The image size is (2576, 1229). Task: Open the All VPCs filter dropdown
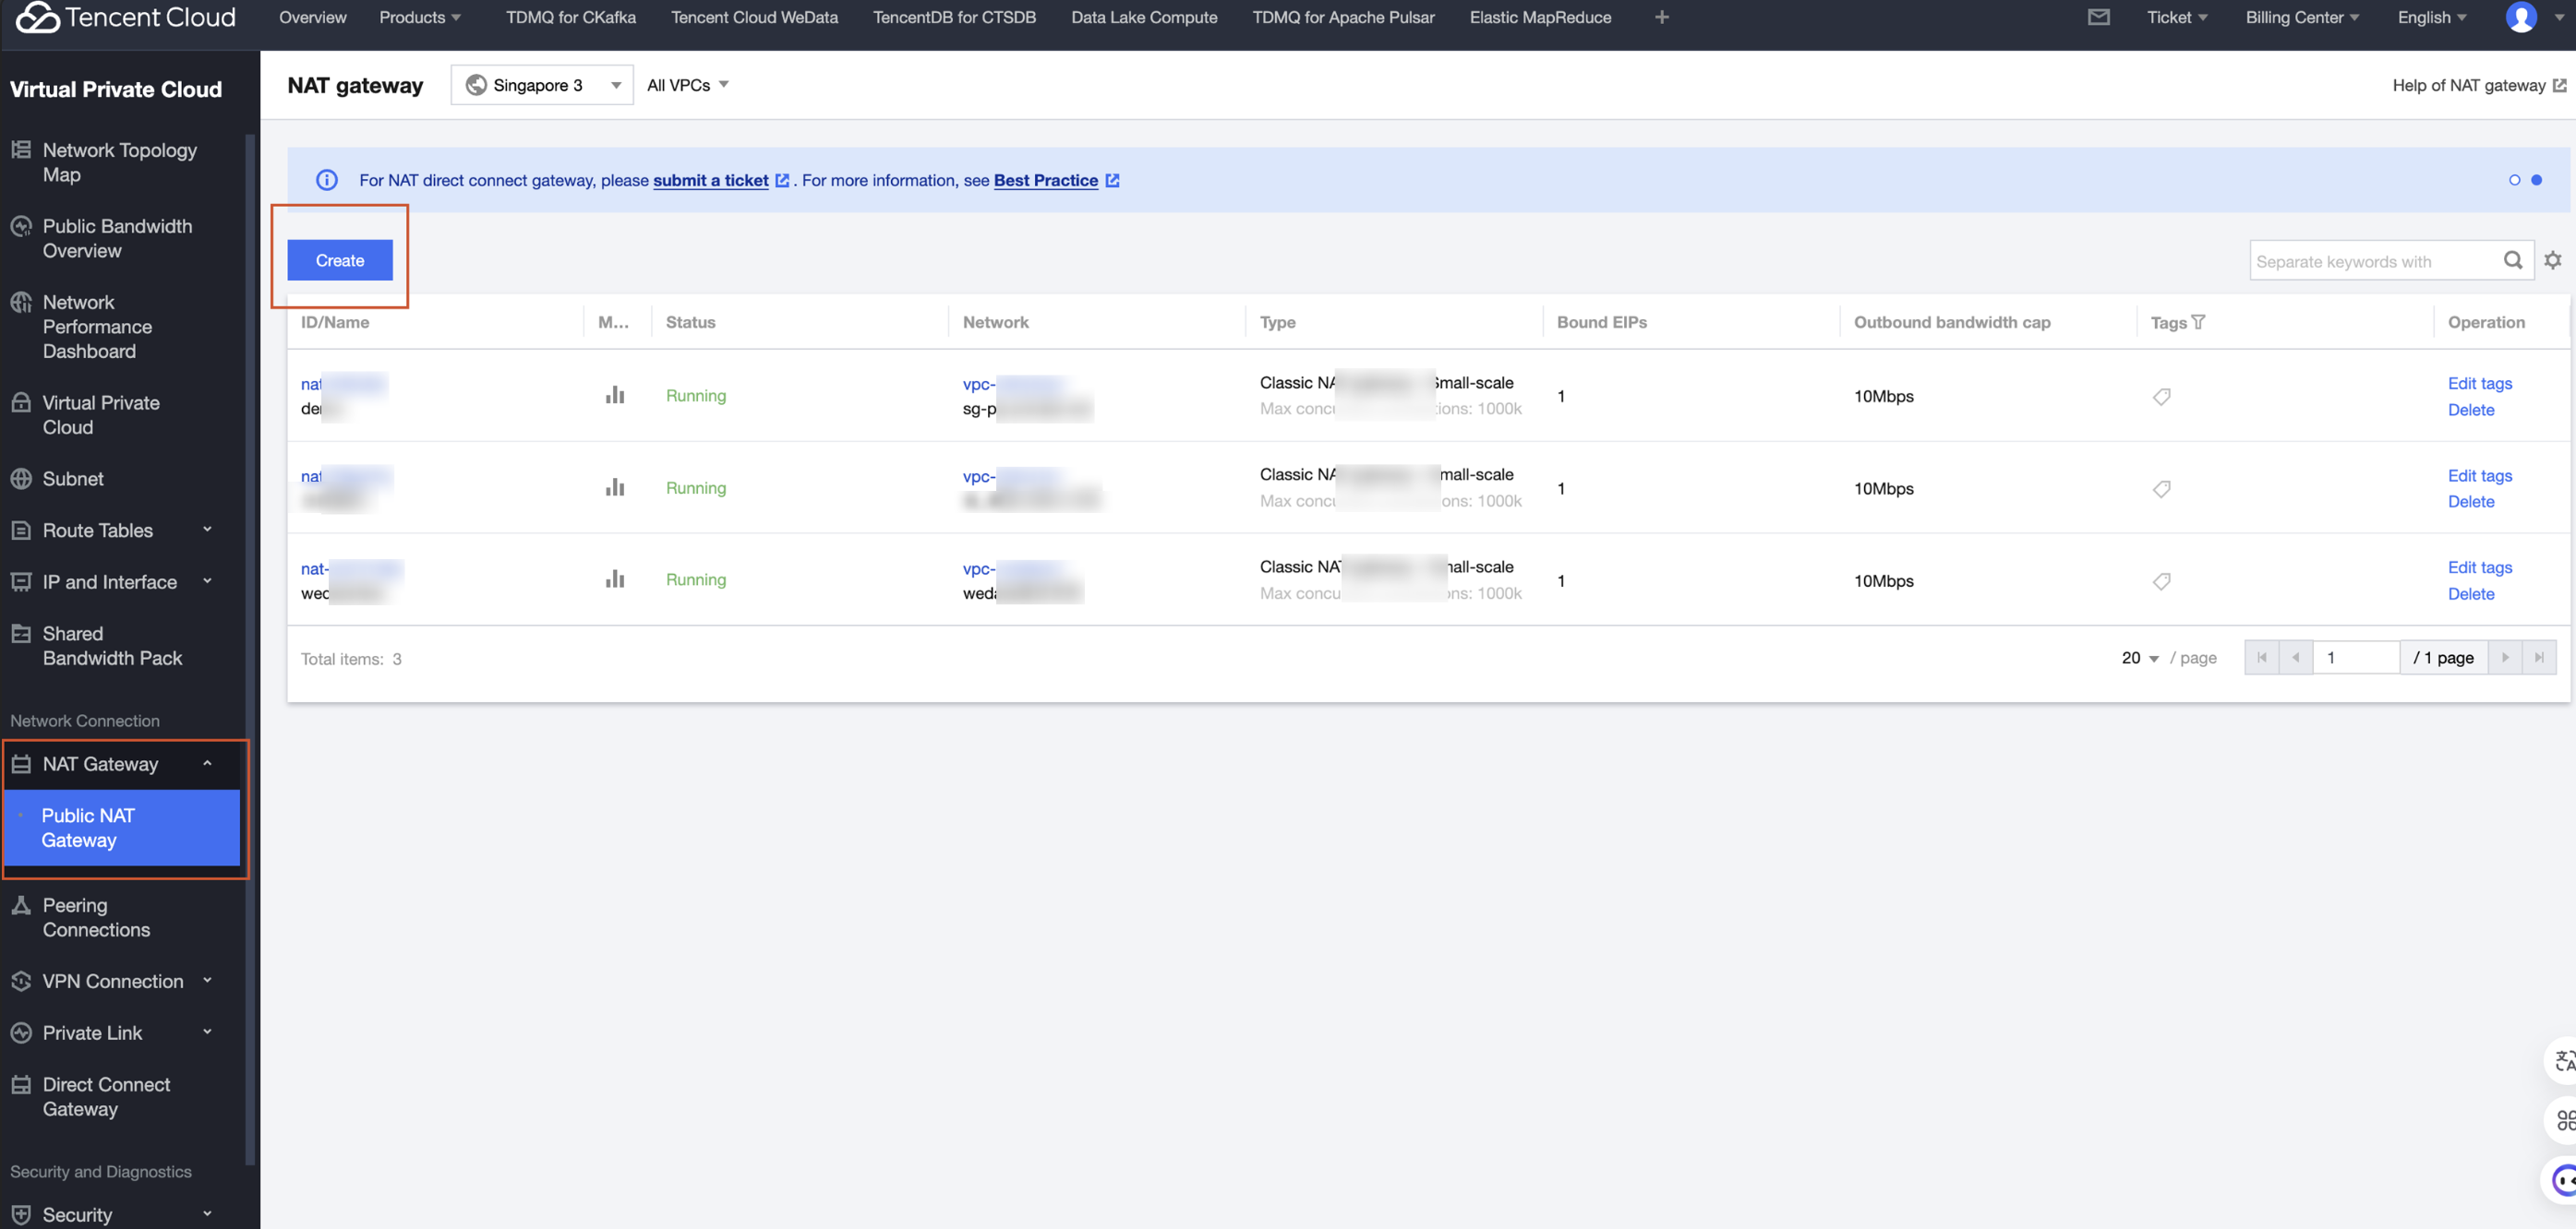[687, 85]
